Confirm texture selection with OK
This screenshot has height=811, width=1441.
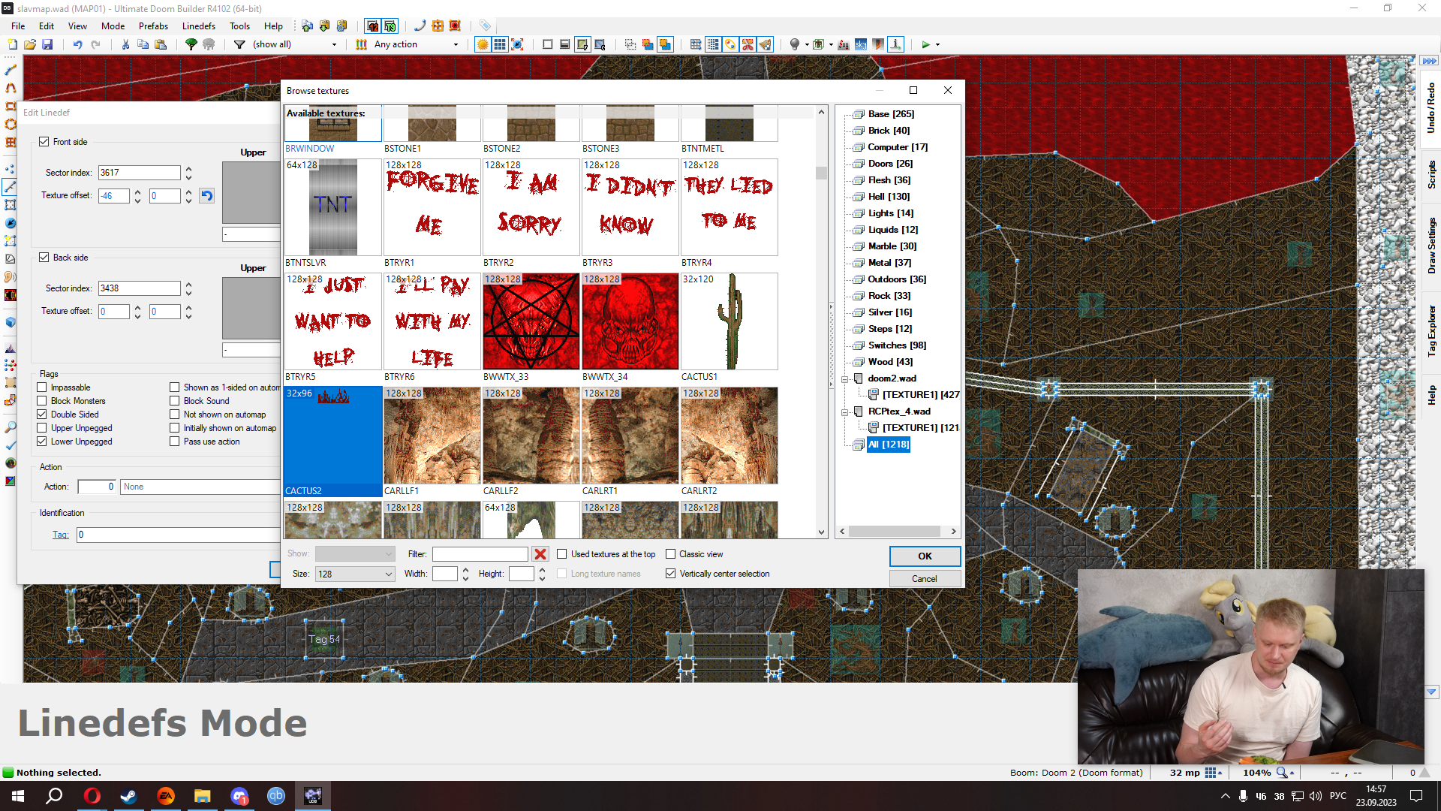tap(924, 556)
